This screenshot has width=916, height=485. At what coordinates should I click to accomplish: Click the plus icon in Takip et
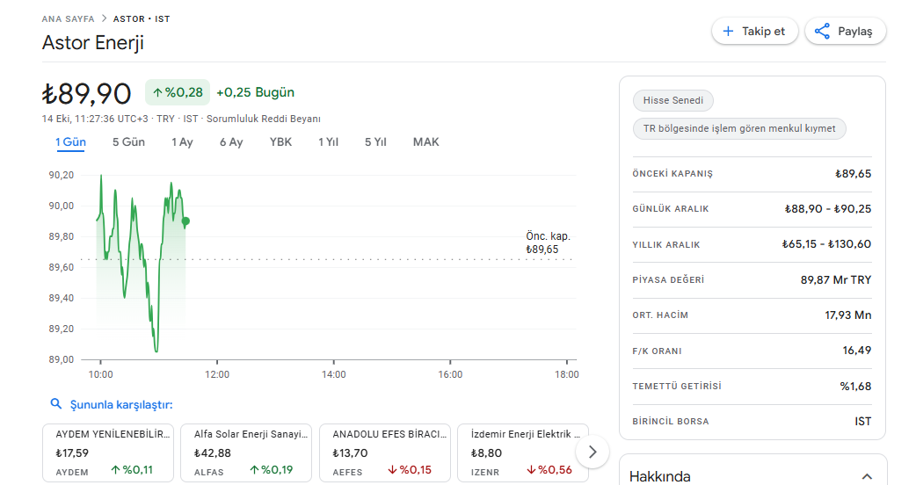coord(728,32)
